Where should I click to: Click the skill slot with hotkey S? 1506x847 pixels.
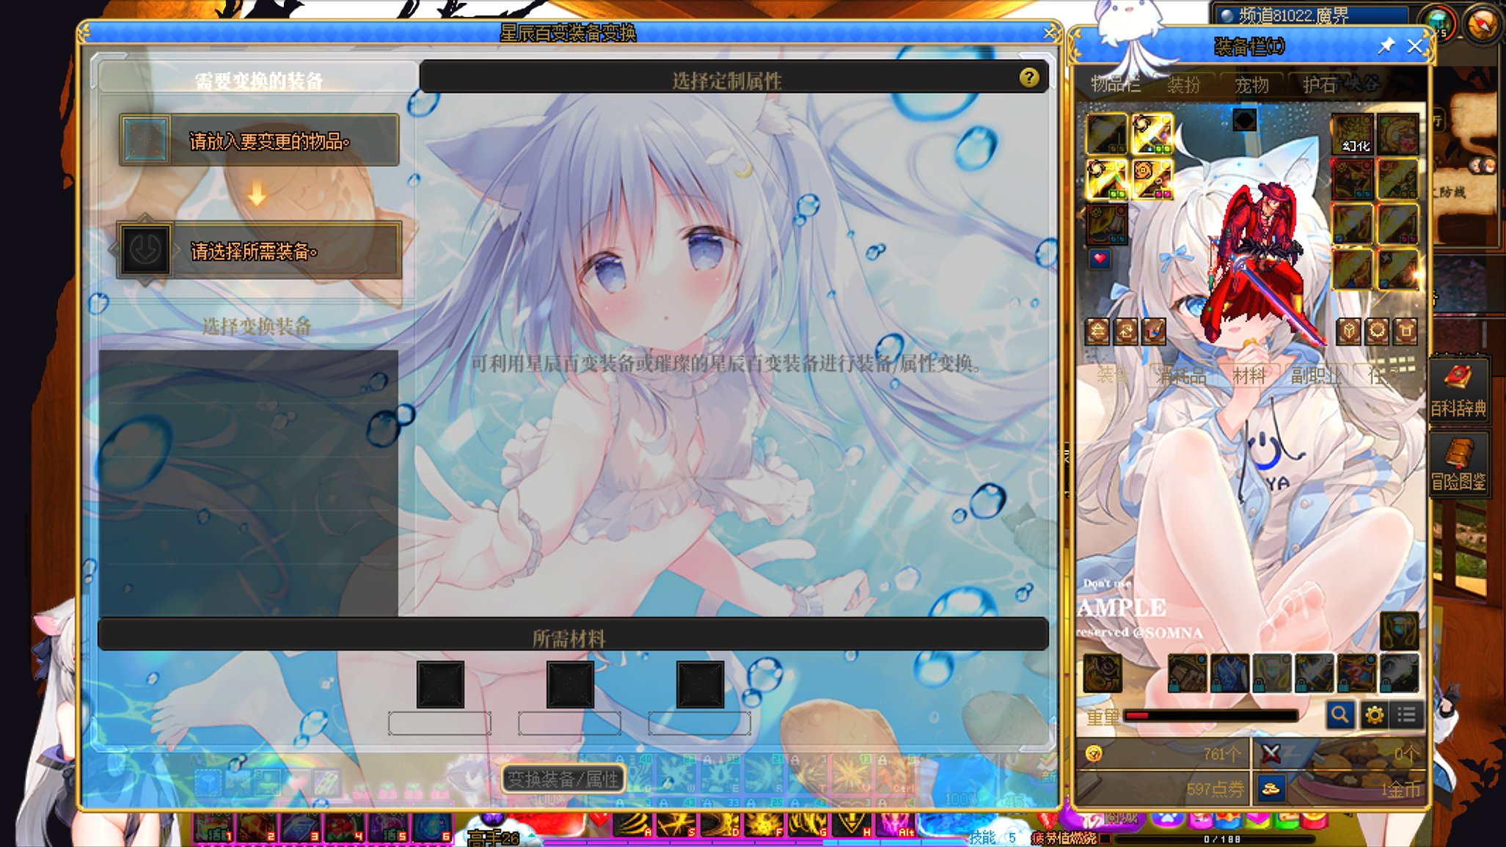[x=676, y=824]
